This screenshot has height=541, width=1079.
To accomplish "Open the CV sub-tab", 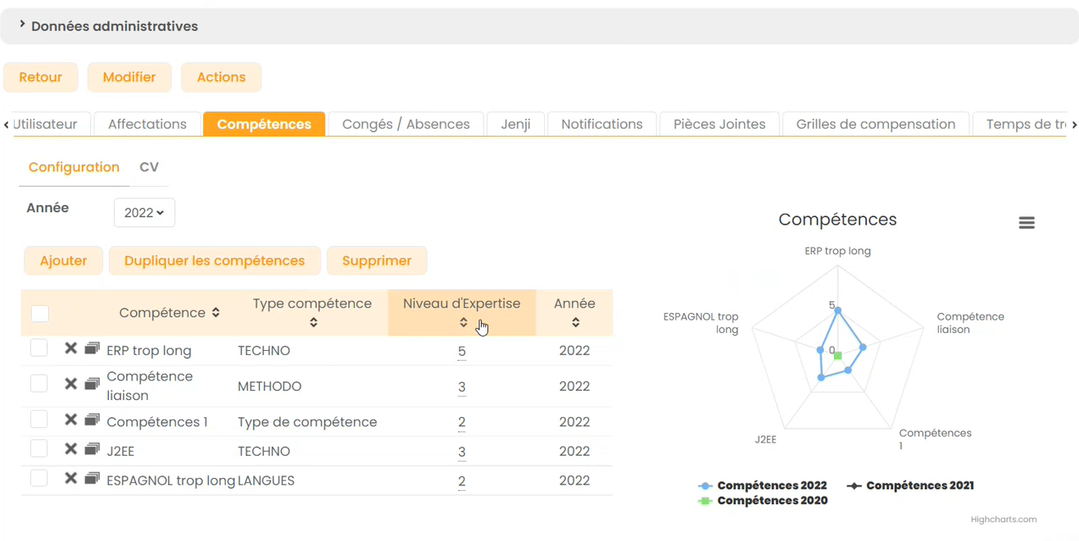I will click(149, 167).
